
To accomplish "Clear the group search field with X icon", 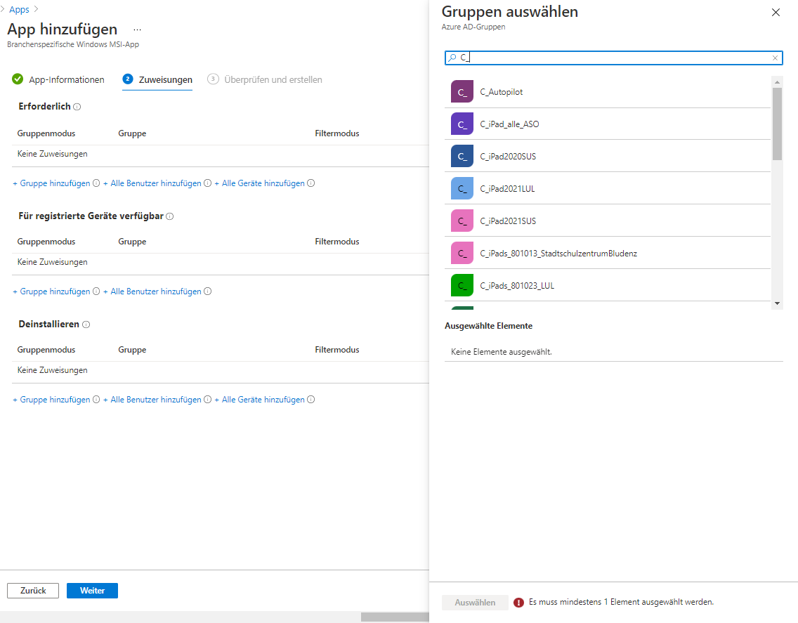I will coord(775,58).
